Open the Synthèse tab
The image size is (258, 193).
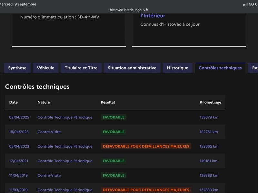point(17,68)
